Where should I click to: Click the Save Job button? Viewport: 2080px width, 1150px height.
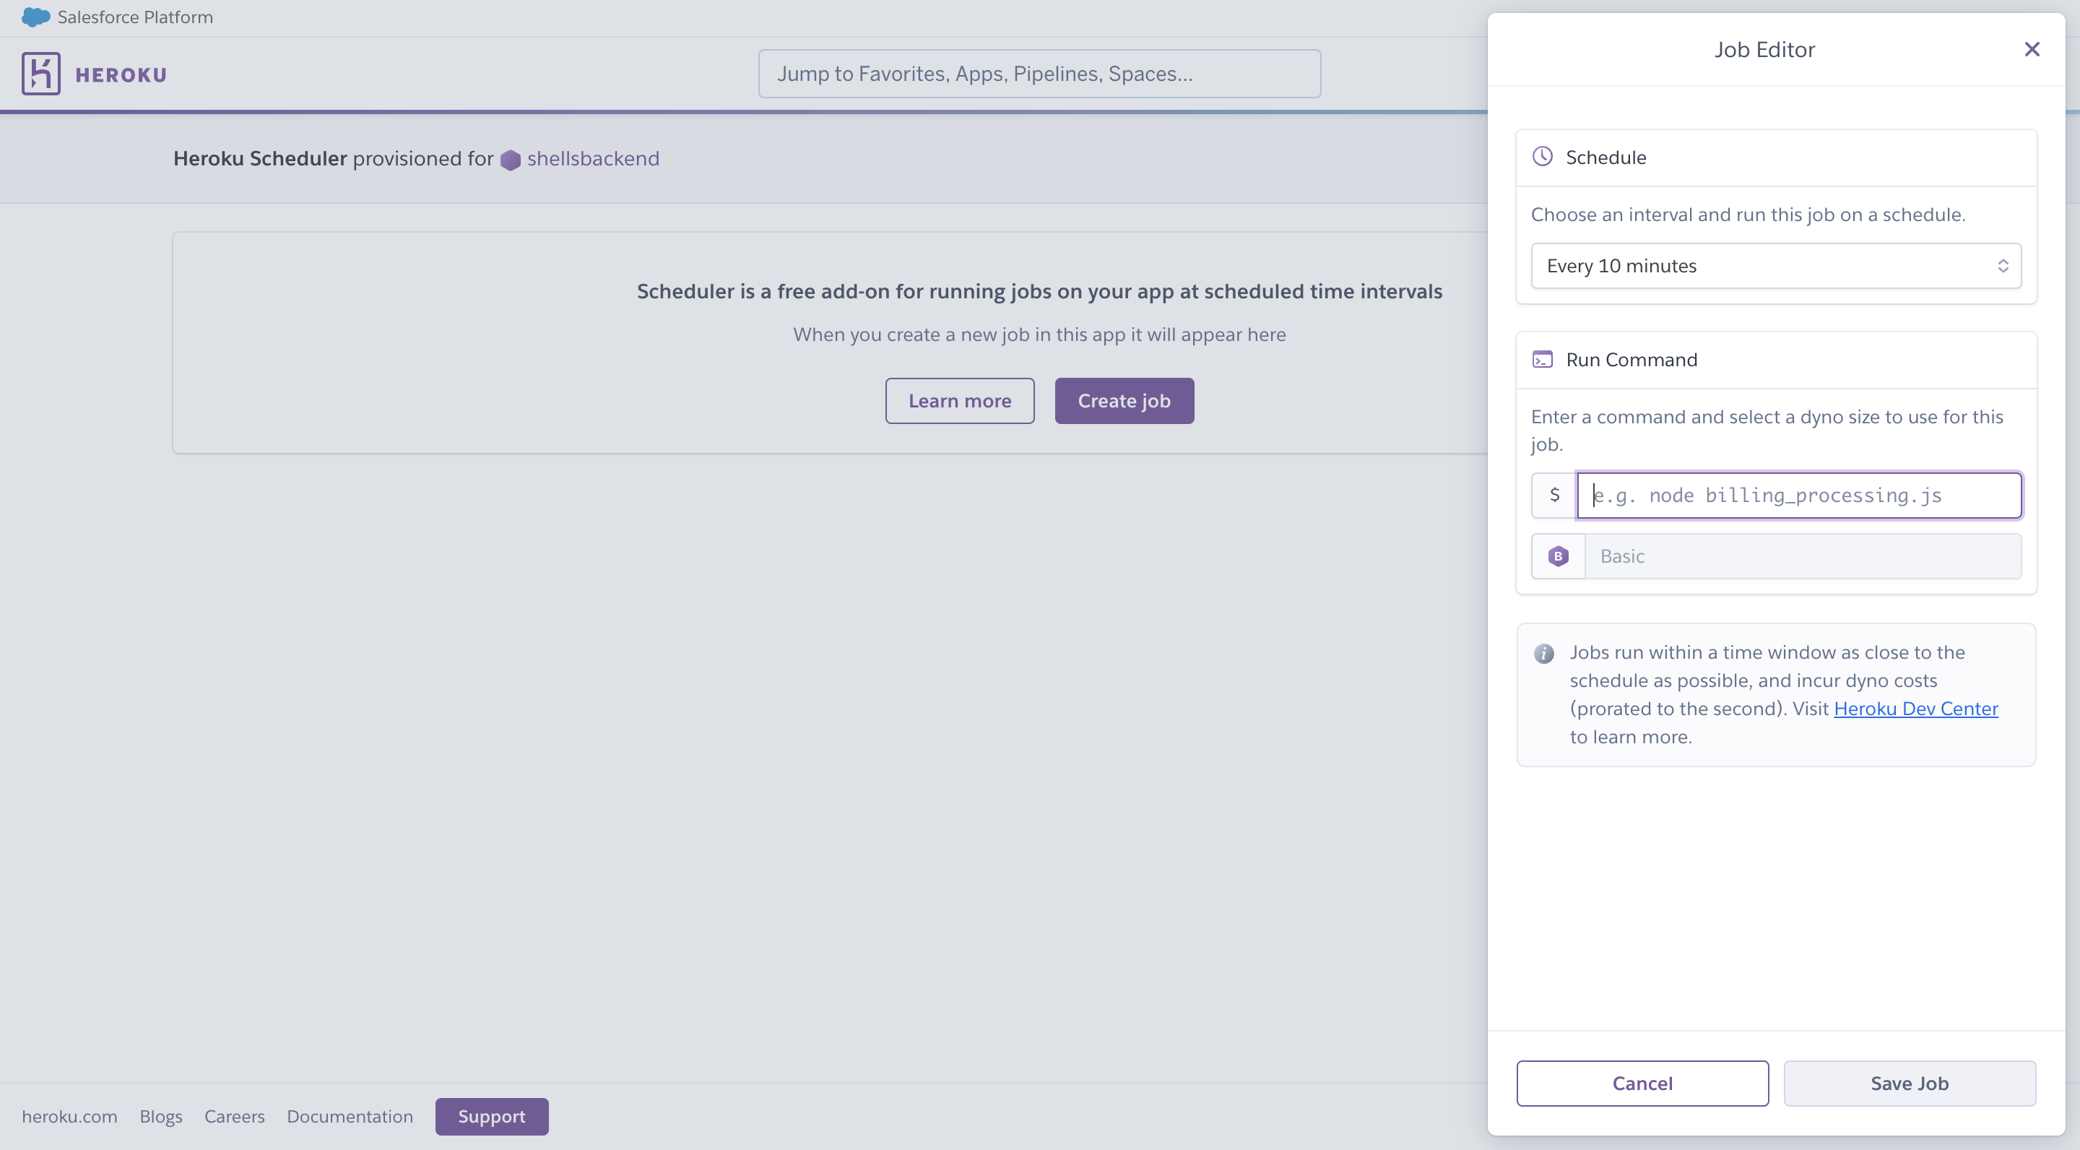coord(1910,1083)
